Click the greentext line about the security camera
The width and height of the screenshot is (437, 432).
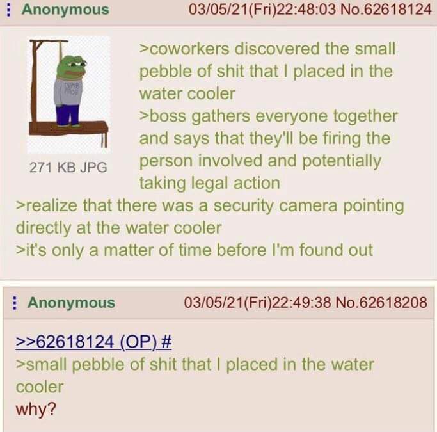point(210,217)
